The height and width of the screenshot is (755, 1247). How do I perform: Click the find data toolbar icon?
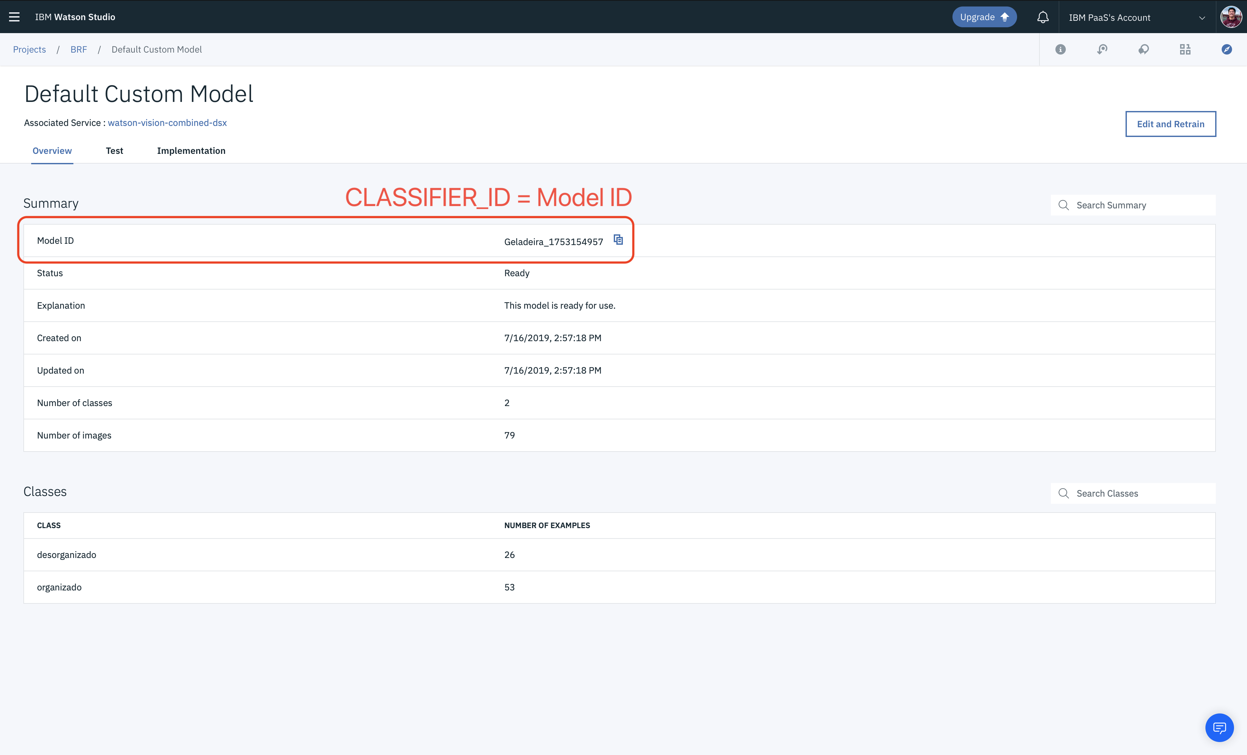click(1102, 49)
